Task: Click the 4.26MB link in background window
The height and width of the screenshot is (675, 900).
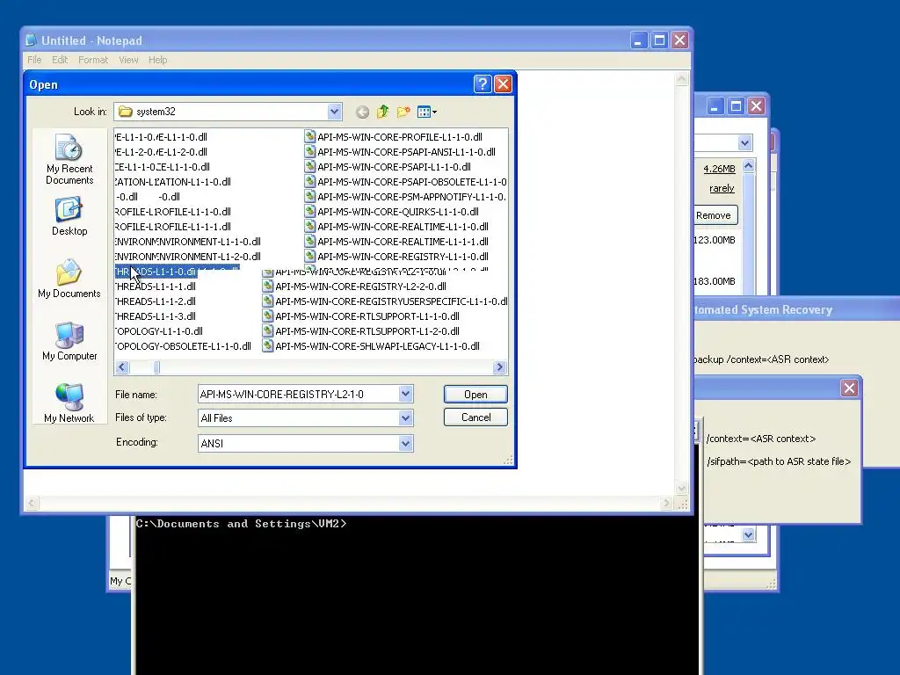Action: pos(719,169)
